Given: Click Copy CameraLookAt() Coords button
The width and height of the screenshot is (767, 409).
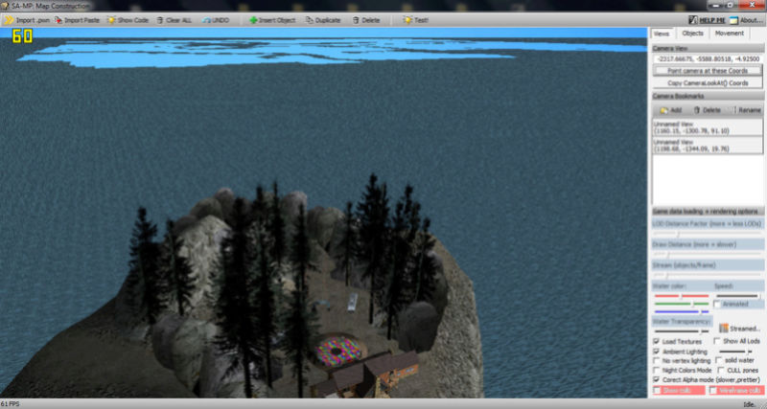Looking at the screenshot, I should coord(708,83).
